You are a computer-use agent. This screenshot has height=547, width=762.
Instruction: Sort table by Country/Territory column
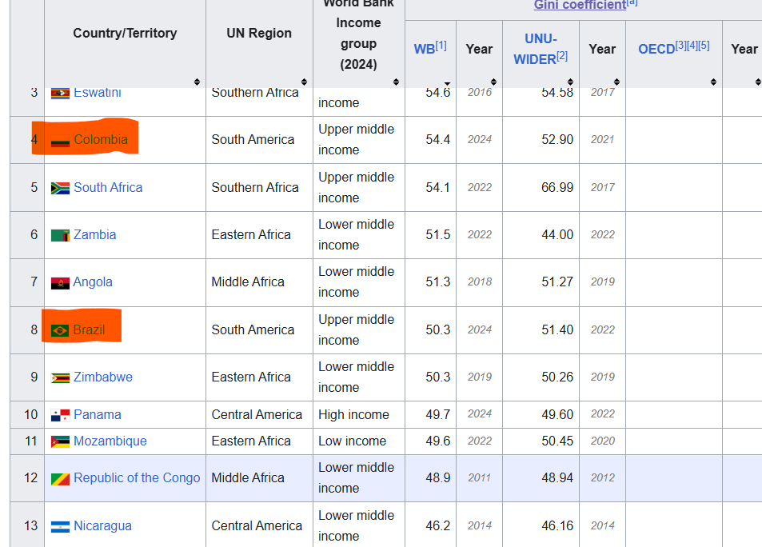click(197, 82)
